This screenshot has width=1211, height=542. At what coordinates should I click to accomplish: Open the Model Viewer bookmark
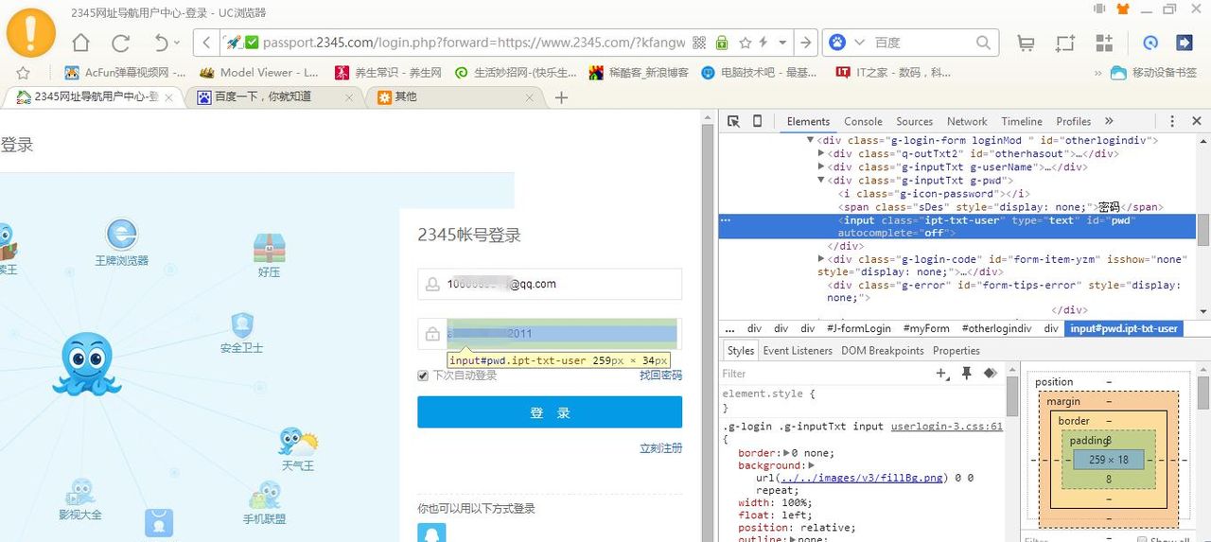259,72
